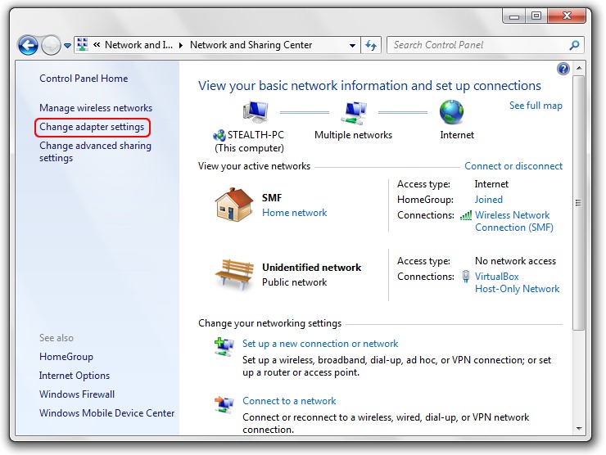The height and width of the screenshot is (455, 606).
Task: Open Wireless Network Connection (SMF) link
Action: point(513,221)
